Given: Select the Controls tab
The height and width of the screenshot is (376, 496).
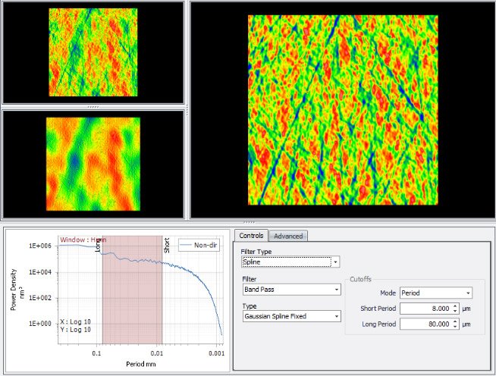Looking at the screenshot, I should 251,236.
